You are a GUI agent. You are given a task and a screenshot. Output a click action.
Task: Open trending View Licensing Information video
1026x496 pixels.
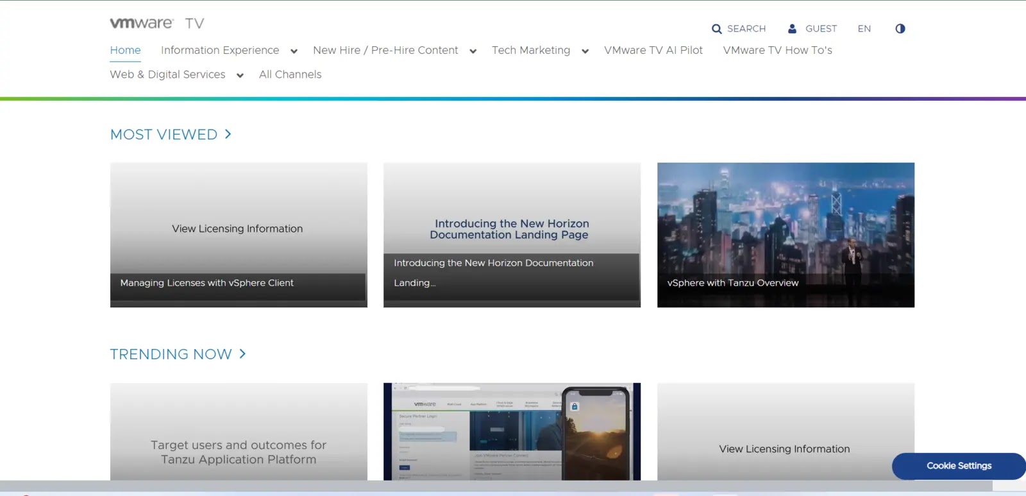click(x=786, y=432)
